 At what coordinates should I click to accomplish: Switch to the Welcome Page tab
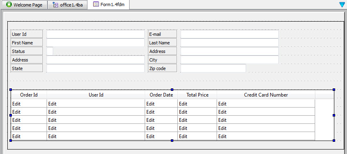tap(24, 5)
